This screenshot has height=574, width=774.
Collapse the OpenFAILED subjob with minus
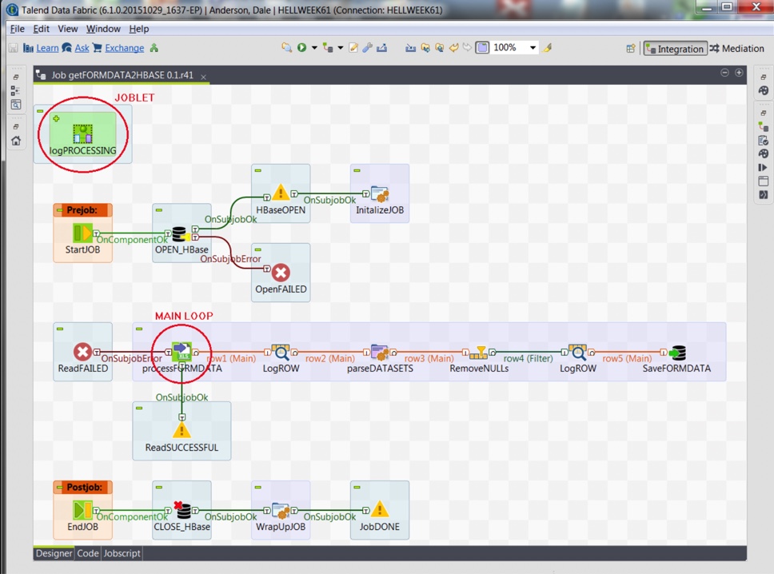[257, 249]
